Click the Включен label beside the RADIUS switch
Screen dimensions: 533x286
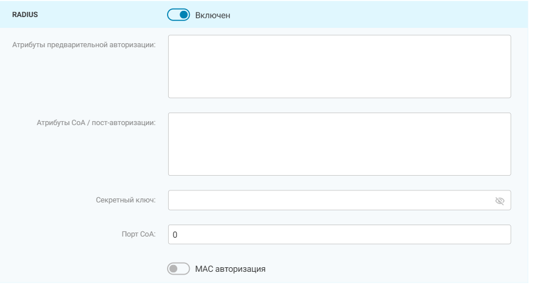[x=213, y=15]
